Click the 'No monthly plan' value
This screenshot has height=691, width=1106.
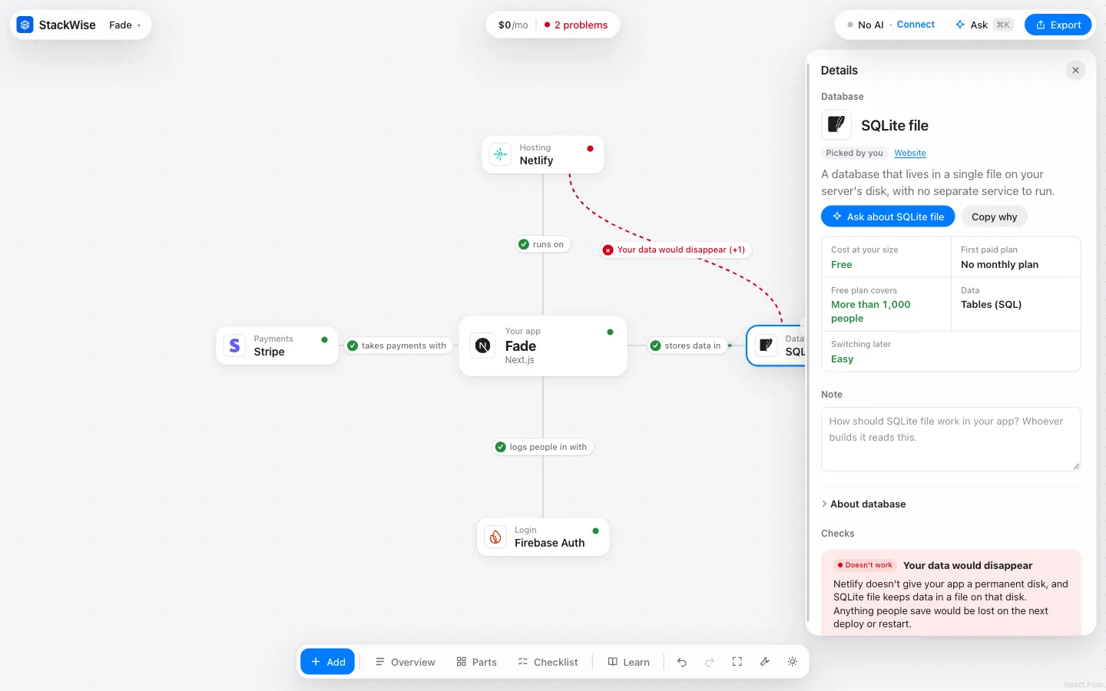click(999, 265)
